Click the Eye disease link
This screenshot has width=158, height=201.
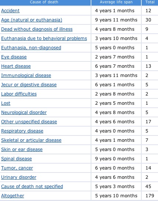click(14, 57)
